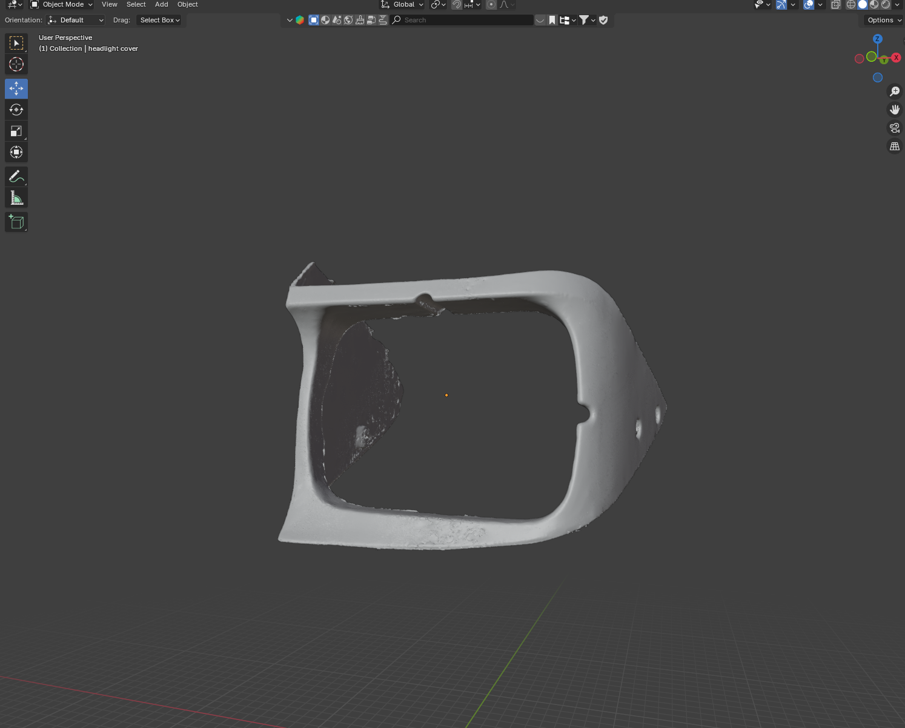Click the bookmark icon beside search

click(x=552, y=20)
